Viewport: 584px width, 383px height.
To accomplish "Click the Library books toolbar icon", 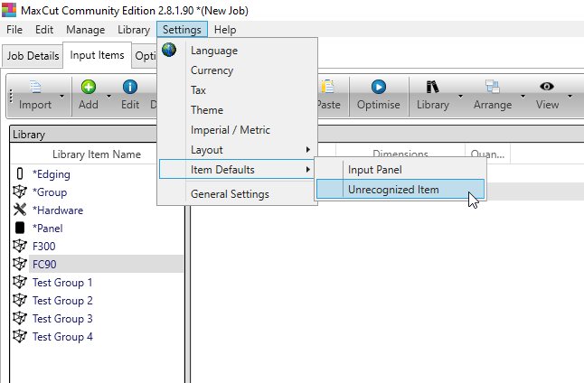I will (432, 87).
